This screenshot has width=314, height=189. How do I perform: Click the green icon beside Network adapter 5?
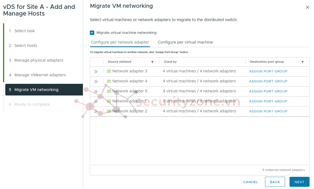tap(109, 91)
